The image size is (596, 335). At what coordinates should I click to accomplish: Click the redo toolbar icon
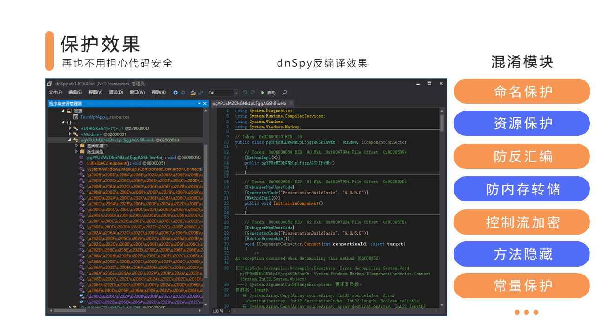tap(252, 93)
